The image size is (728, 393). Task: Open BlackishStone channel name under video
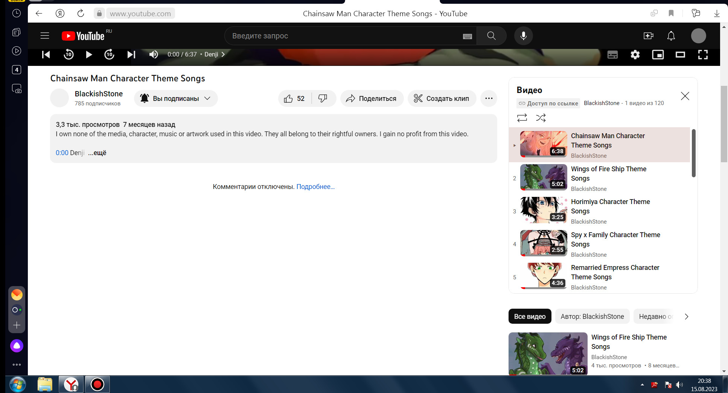point(99,94)
